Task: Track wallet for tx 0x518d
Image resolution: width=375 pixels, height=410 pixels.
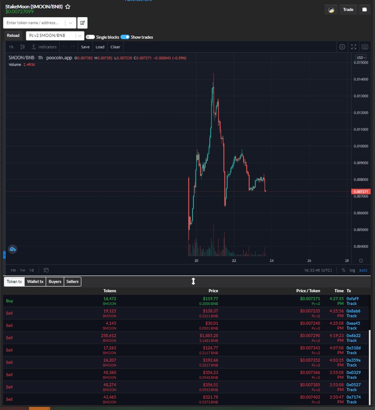Action: 351,353
